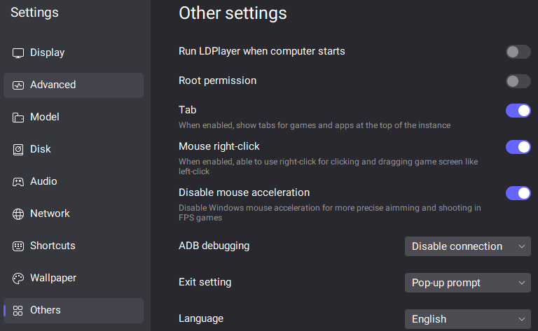This screenshot has width=538, height=331.
Task: Click the Advanced pulse icon in sidebar
Action: [x=18, y=85]
